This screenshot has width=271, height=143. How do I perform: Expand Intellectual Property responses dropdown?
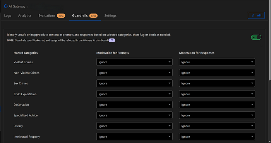click(x=217, y=136)
